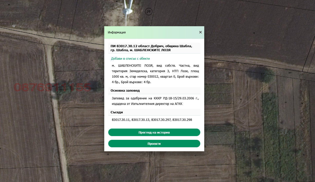Close the Информация dialog
This screenshot has height=182, width=315.
click(200, 32)
